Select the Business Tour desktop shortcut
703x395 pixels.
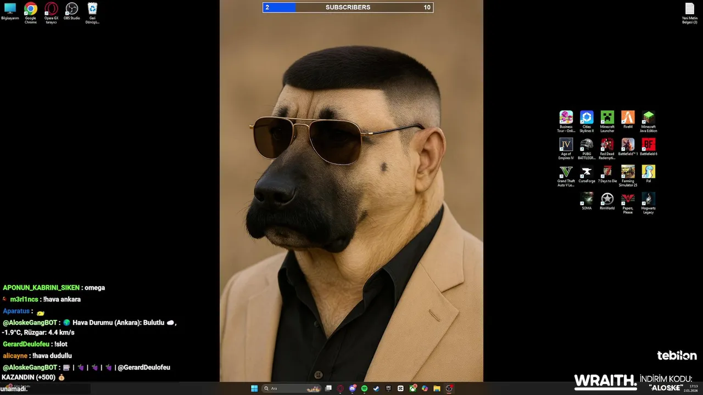pyautogui.click(x=566, y=122)
